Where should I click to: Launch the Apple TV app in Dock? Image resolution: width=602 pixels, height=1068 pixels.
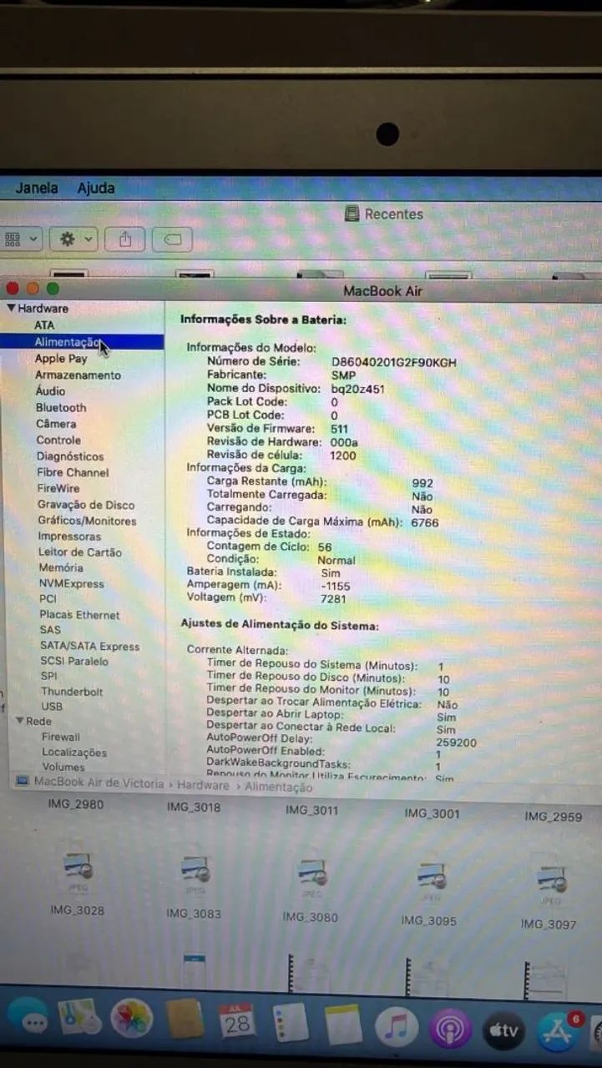click(x=504, y=1030)
